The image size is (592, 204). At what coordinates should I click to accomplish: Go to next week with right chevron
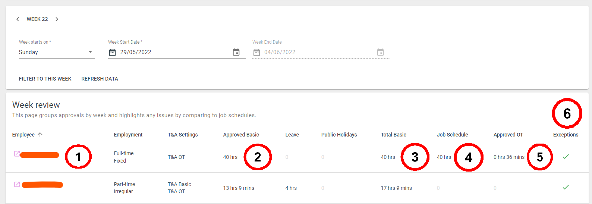coord(57,19)
